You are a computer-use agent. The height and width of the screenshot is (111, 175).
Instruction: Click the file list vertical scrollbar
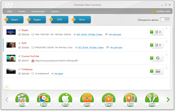click(x=171, y=58)
